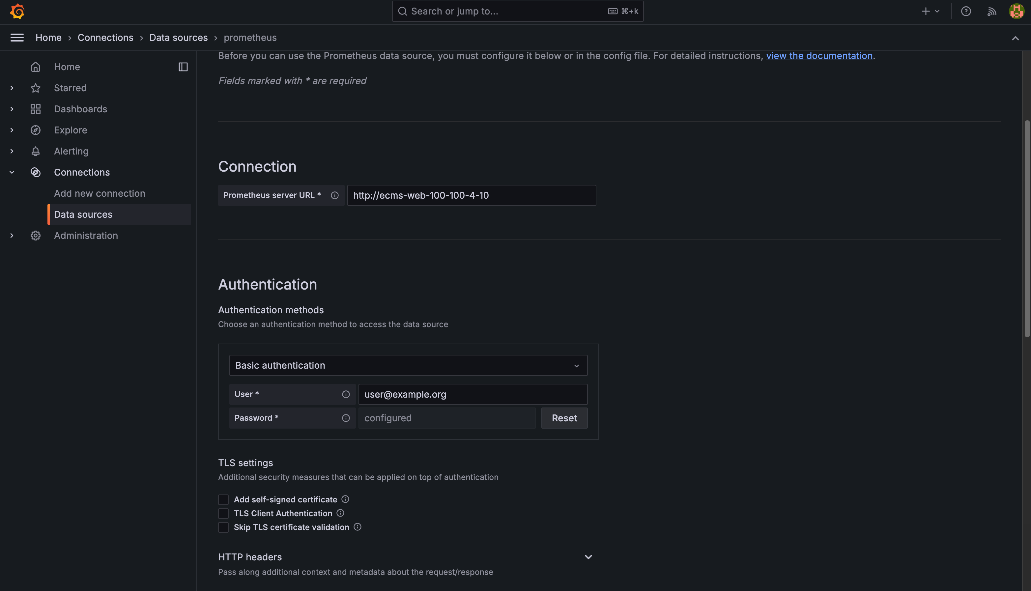Screen dimensions: 1031x591
Task: Open Connections in the sidebar
Action: click(x=82, y=173)
